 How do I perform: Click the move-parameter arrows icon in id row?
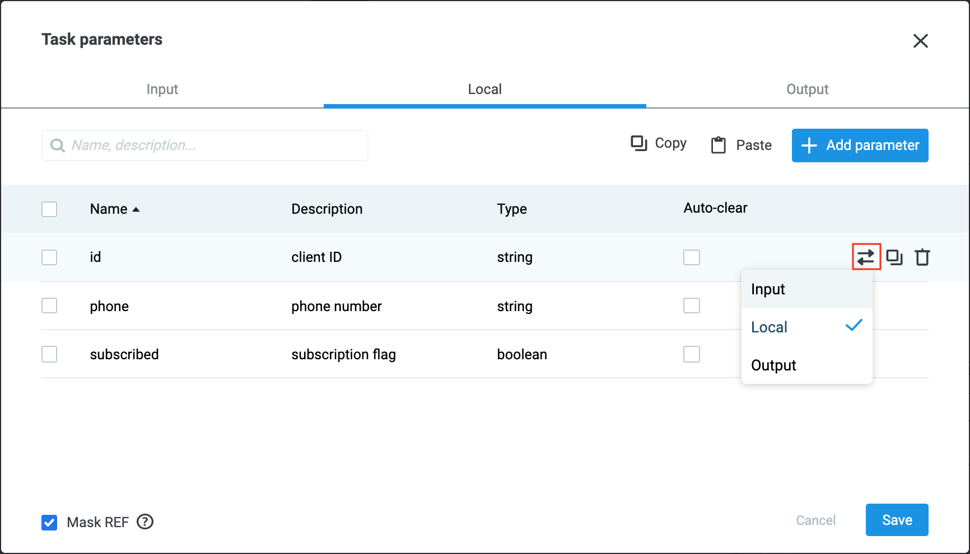click(866, 257)
